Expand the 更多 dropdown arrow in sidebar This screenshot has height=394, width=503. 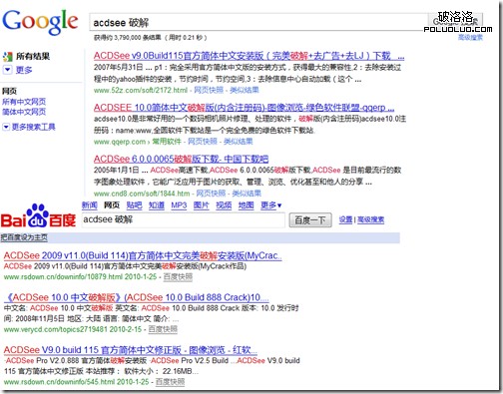click(8, 70)
